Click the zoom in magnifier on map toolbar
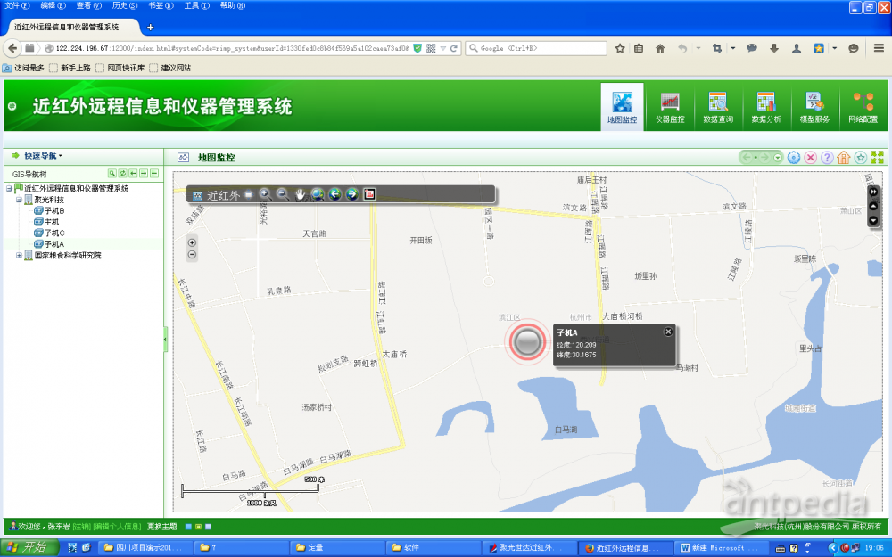The width and height of the screenshot is (892, 557). [x=264, y=194]
